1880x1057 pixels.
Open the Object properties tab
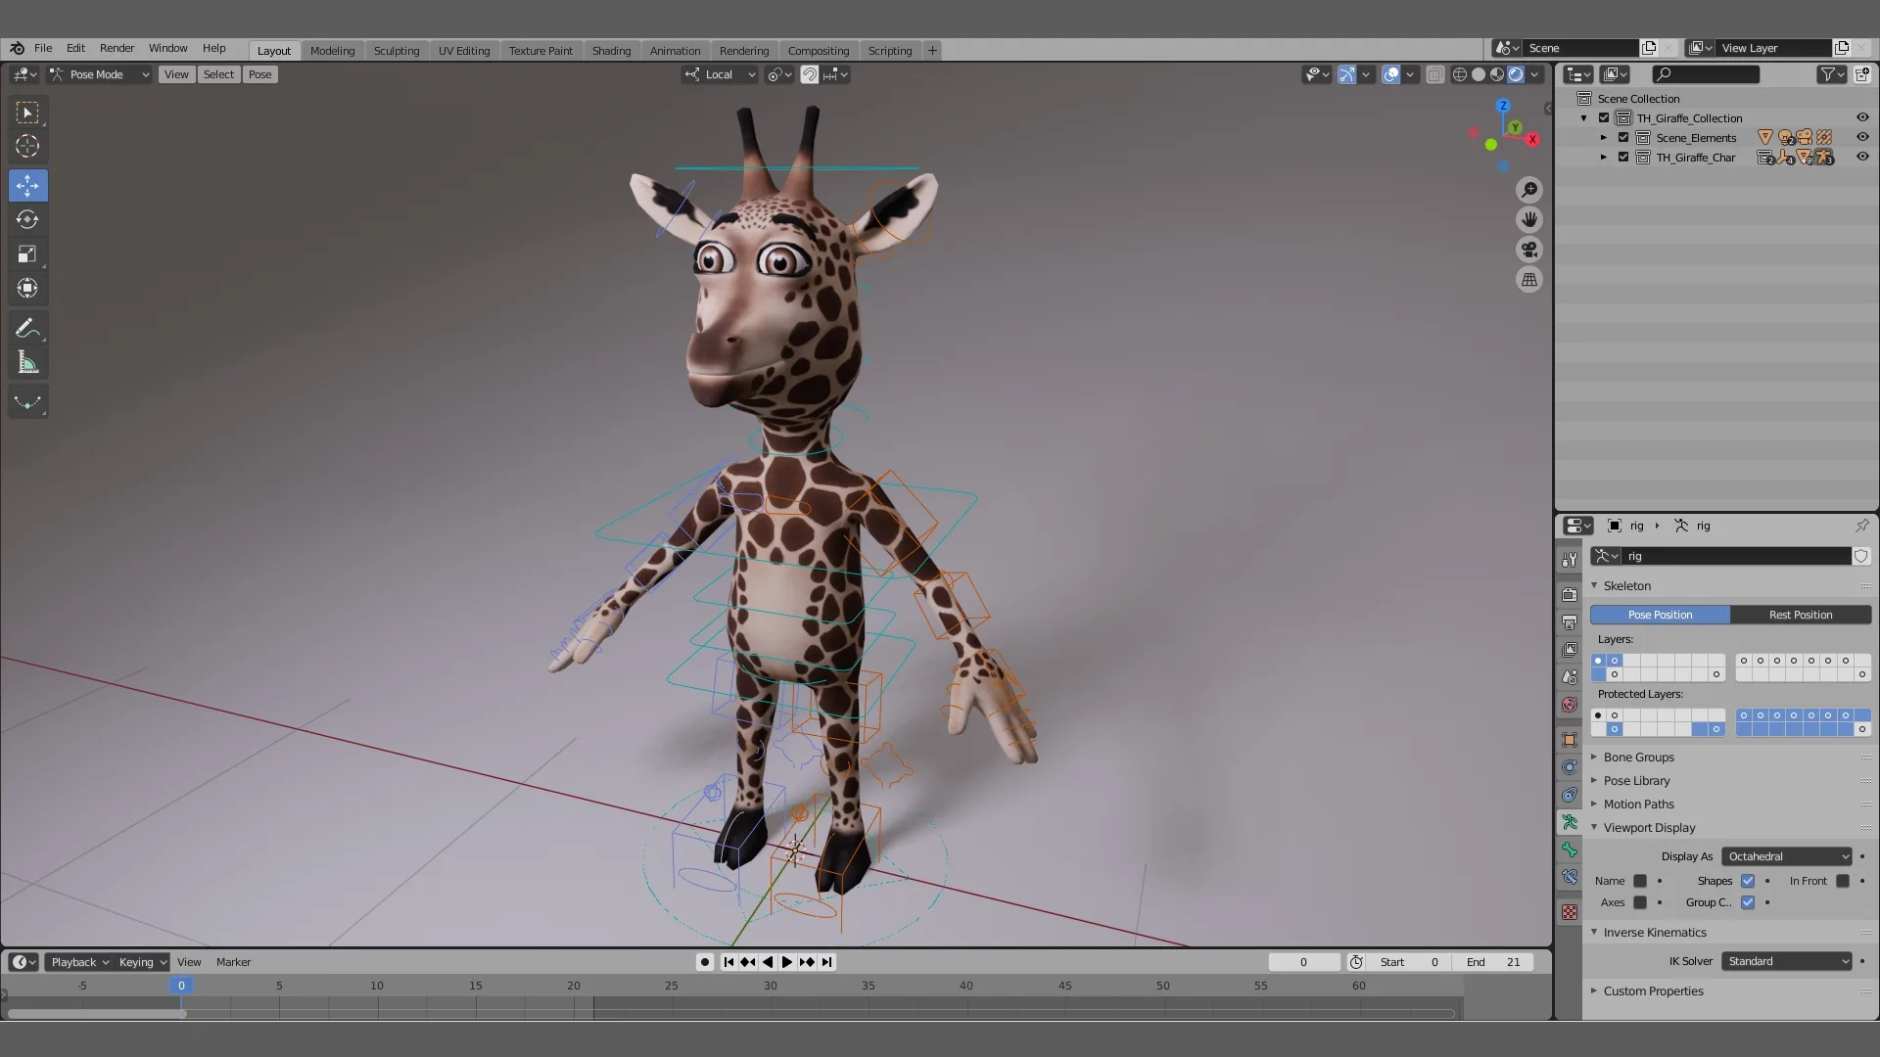(x=1570, y=740)
